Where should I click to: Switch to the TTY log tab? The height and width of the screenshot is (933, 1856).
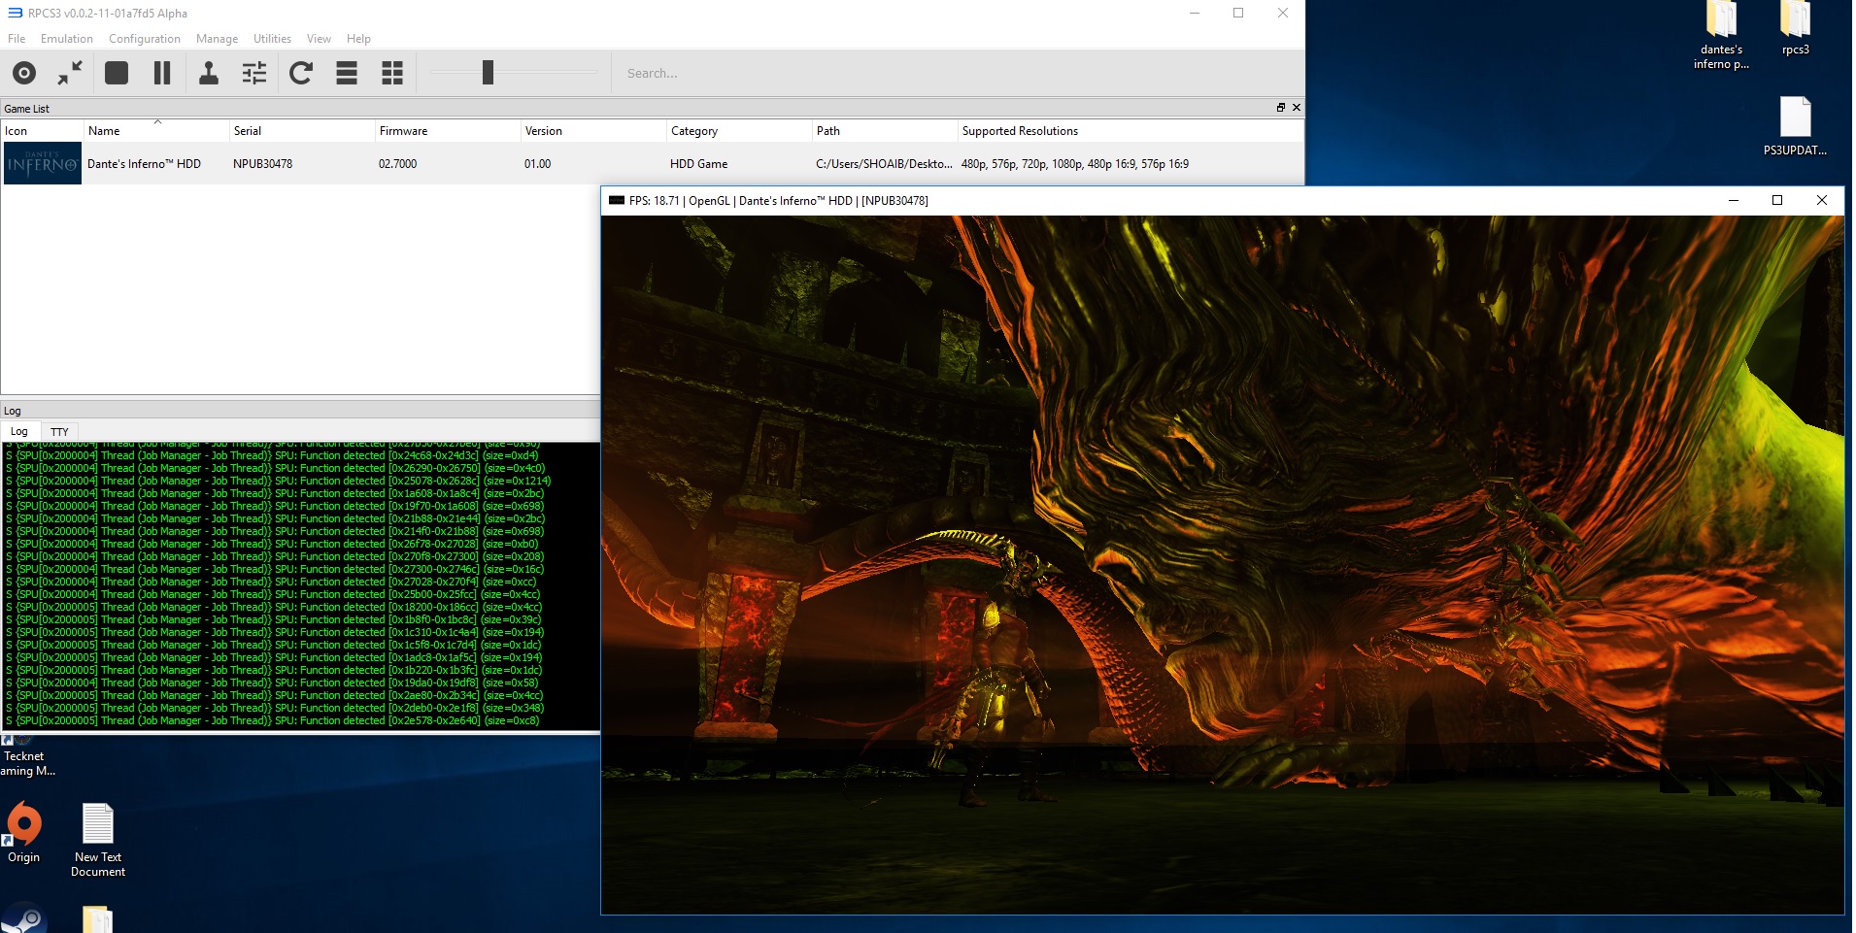[x=59, y=432]
